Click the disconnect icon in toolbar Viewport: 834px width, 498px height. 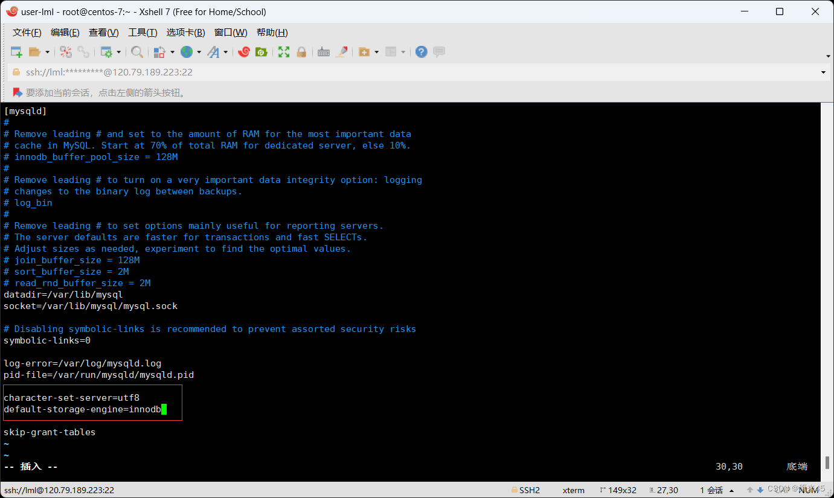click(66, 52)
